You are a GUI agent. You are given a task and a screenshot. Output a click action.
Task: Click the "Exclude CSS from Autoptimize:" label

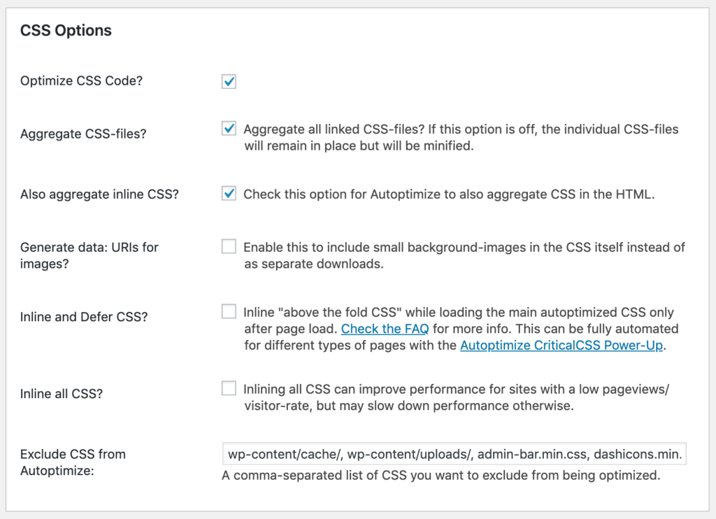(x=72, y=462)
